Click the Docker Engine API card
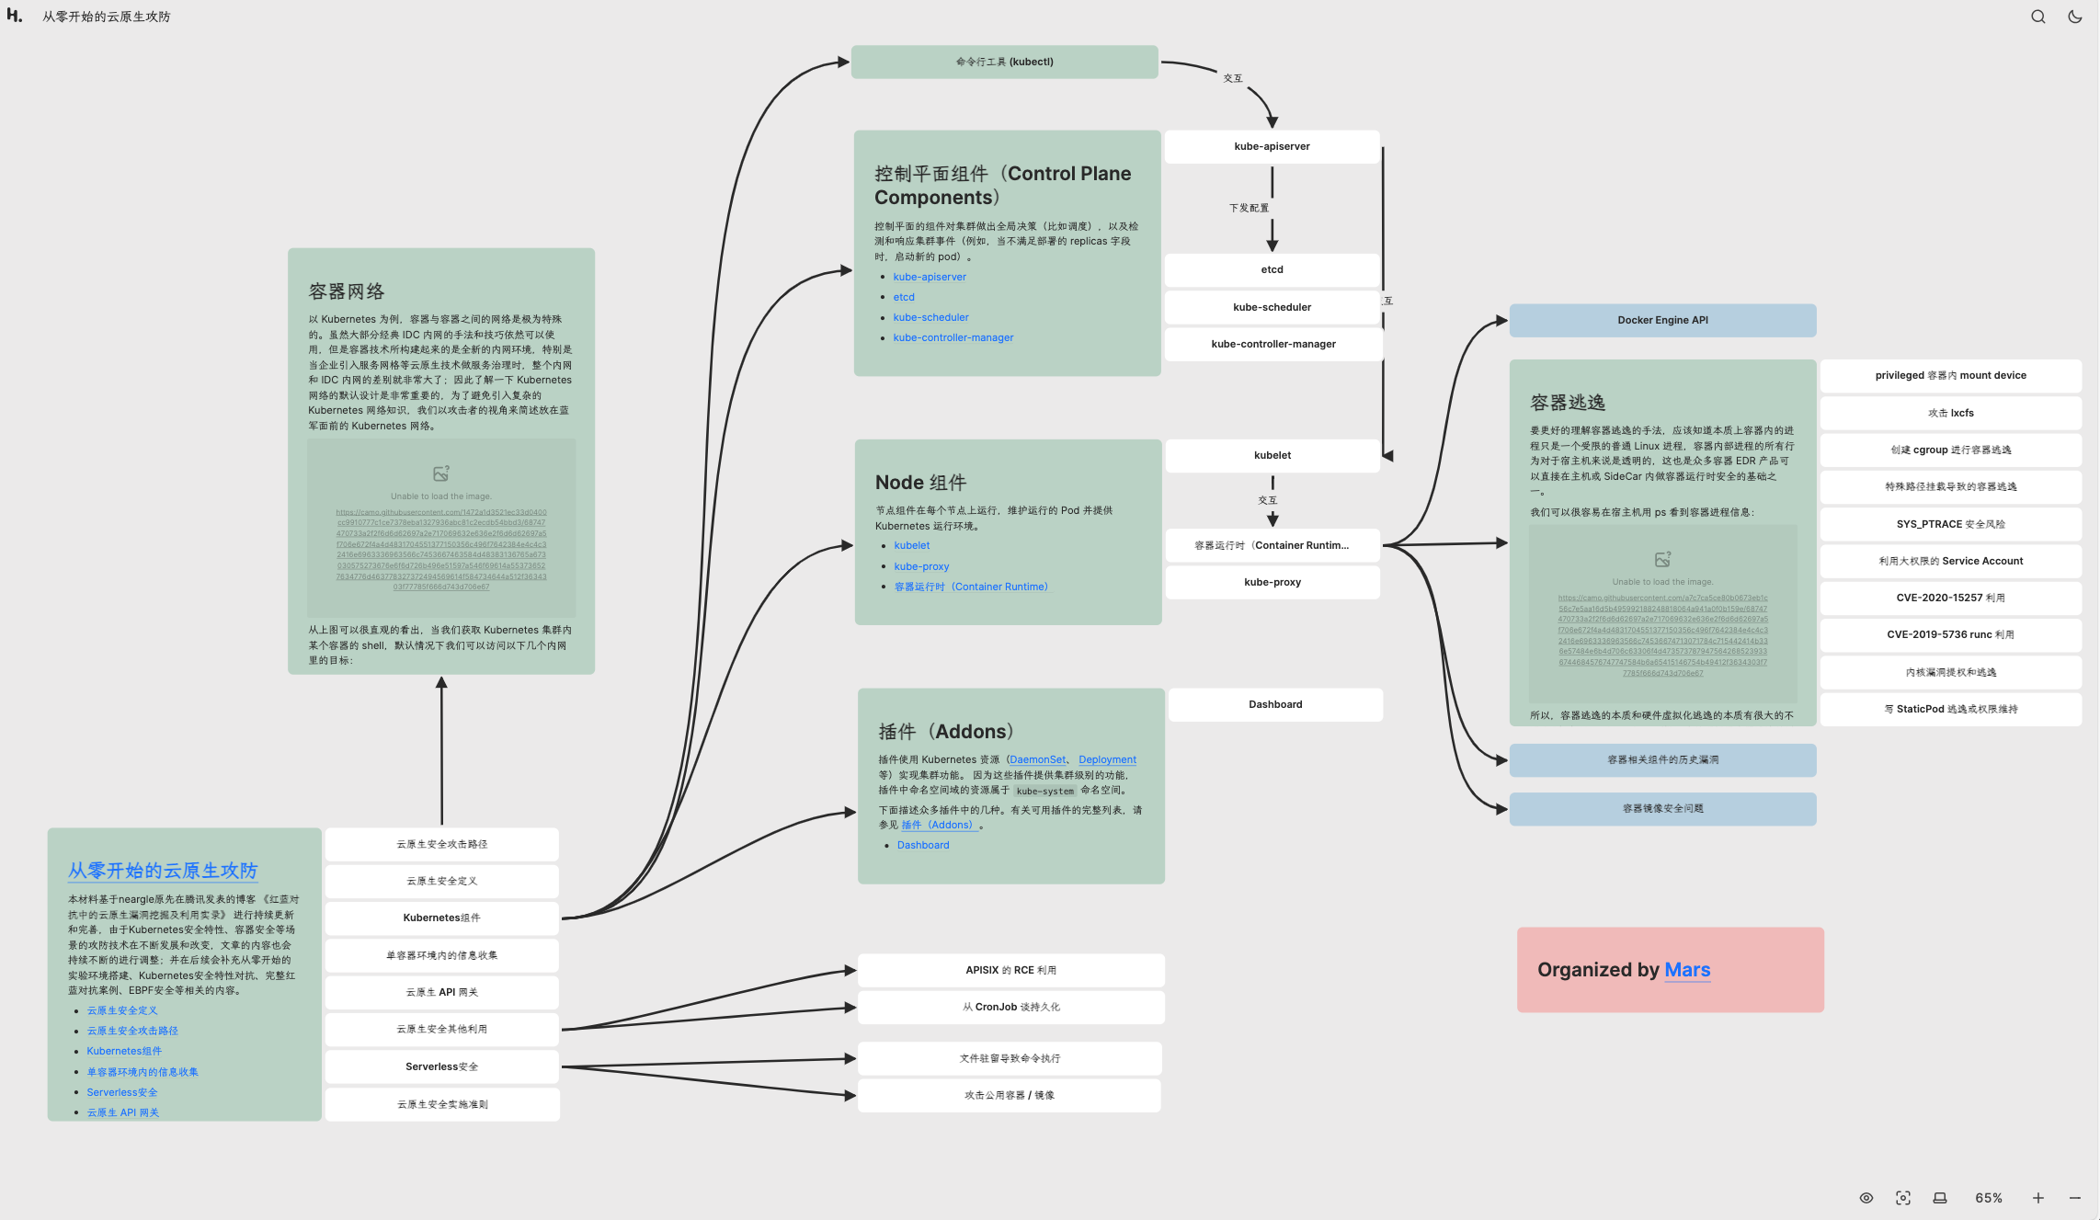The width and height of the screenshot is (2100, 1220). click(x=1661, y=320)
